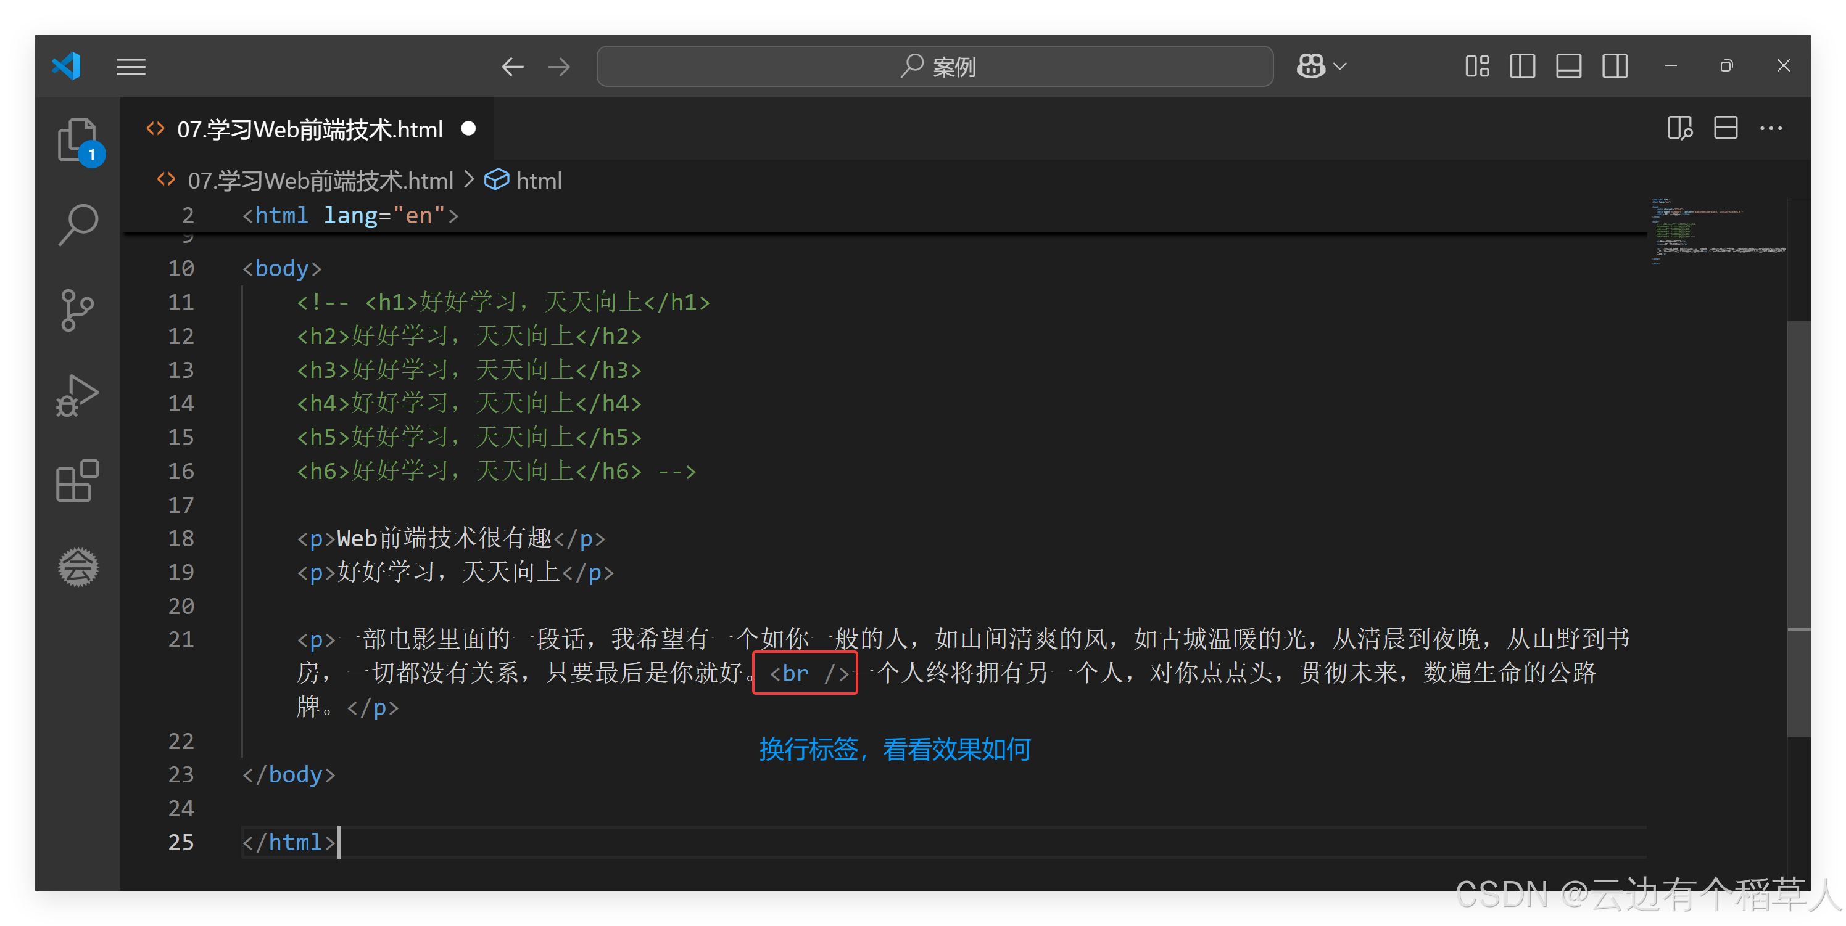Go back using the left arrow button

(512, 67)
